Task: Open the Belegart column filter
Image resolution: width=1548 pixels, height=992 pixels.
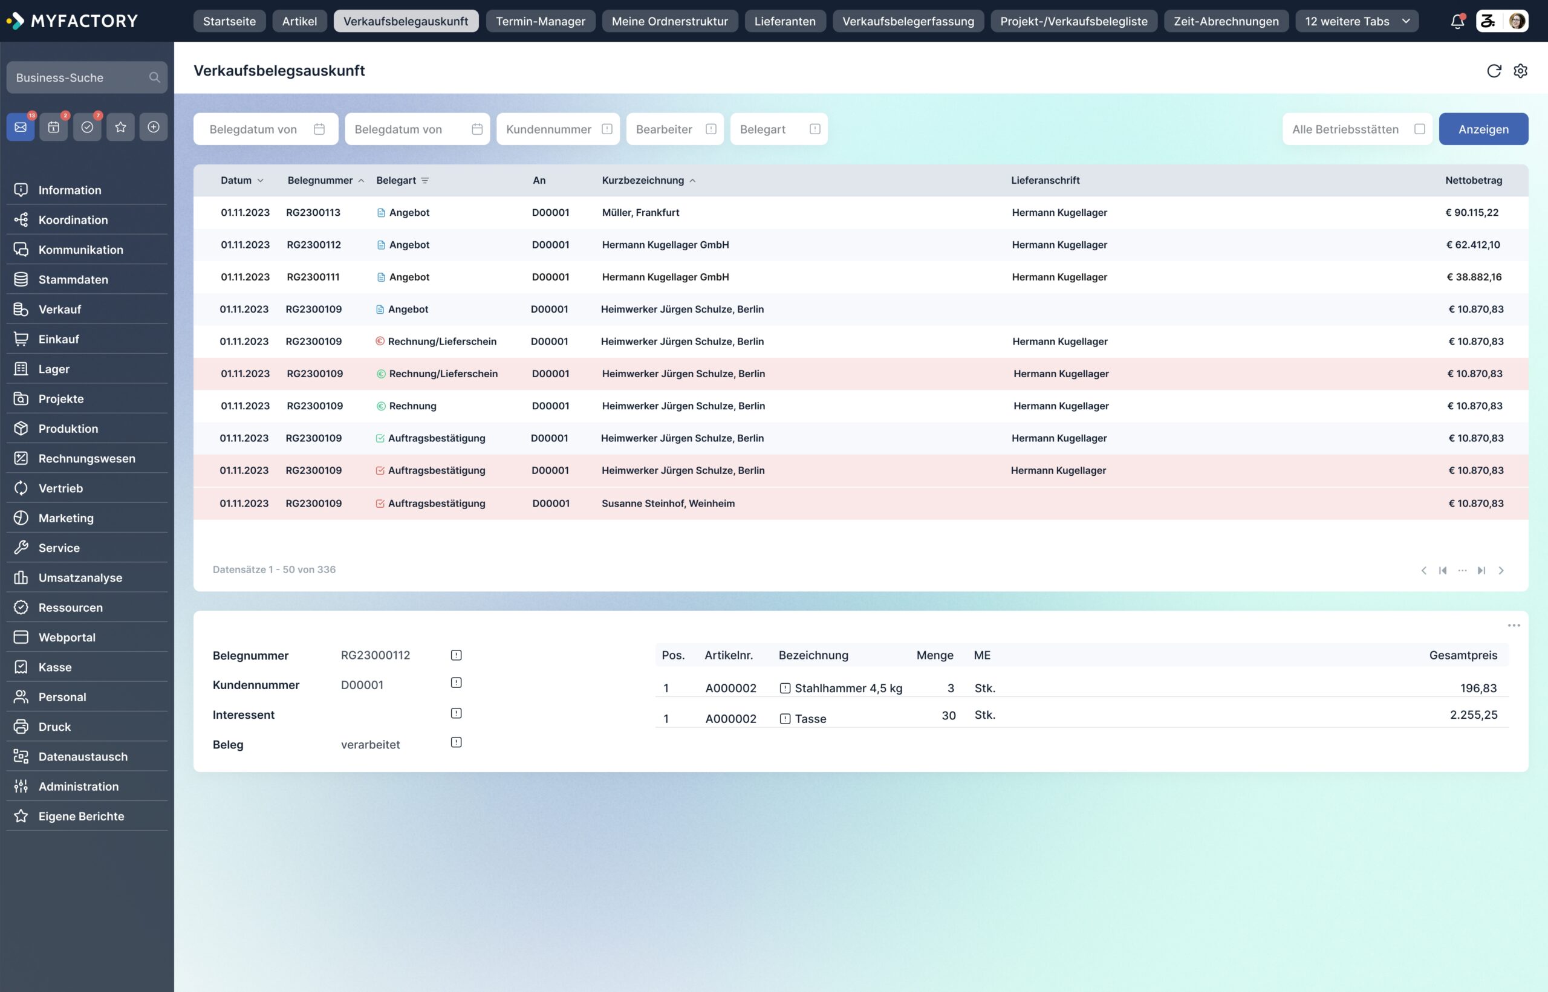Action: [424, 180]
